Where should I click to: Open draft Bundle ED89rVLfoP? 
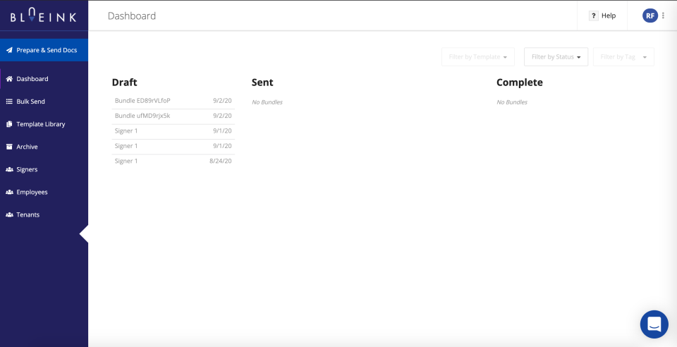[143, 101]
